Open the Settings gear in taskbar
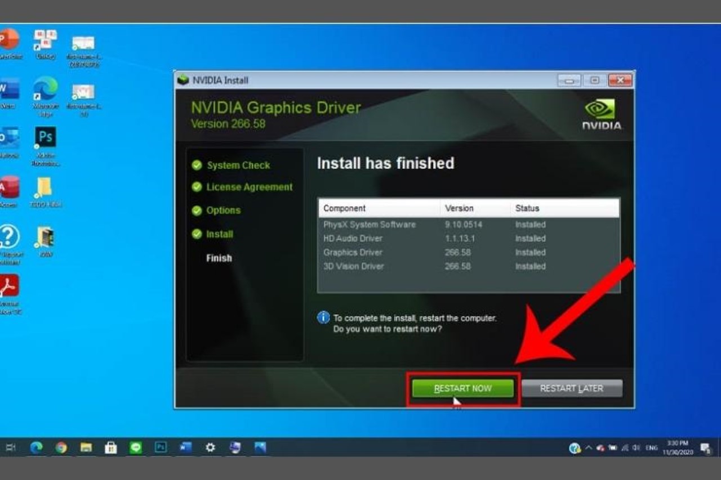The image size is (721, 480). click(210, 448)
